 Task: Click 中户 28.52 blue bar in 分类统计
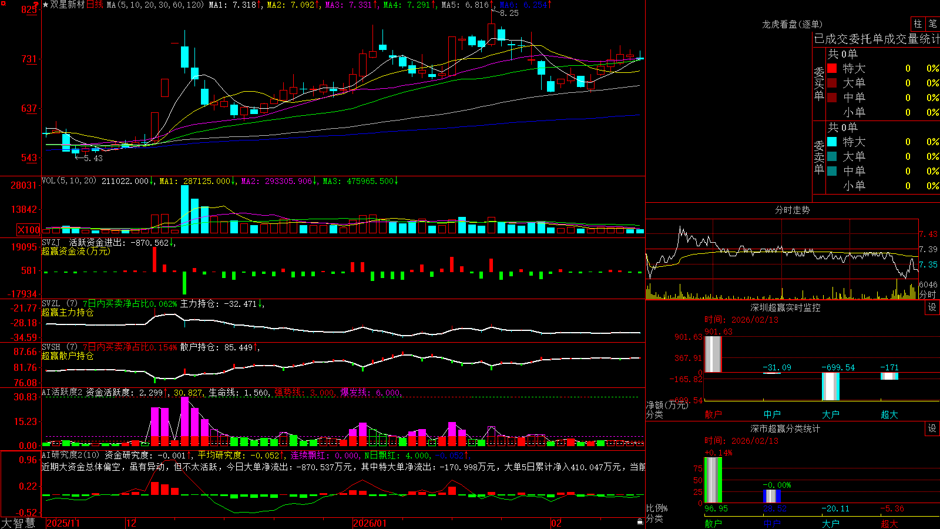(x=771, y=496)
